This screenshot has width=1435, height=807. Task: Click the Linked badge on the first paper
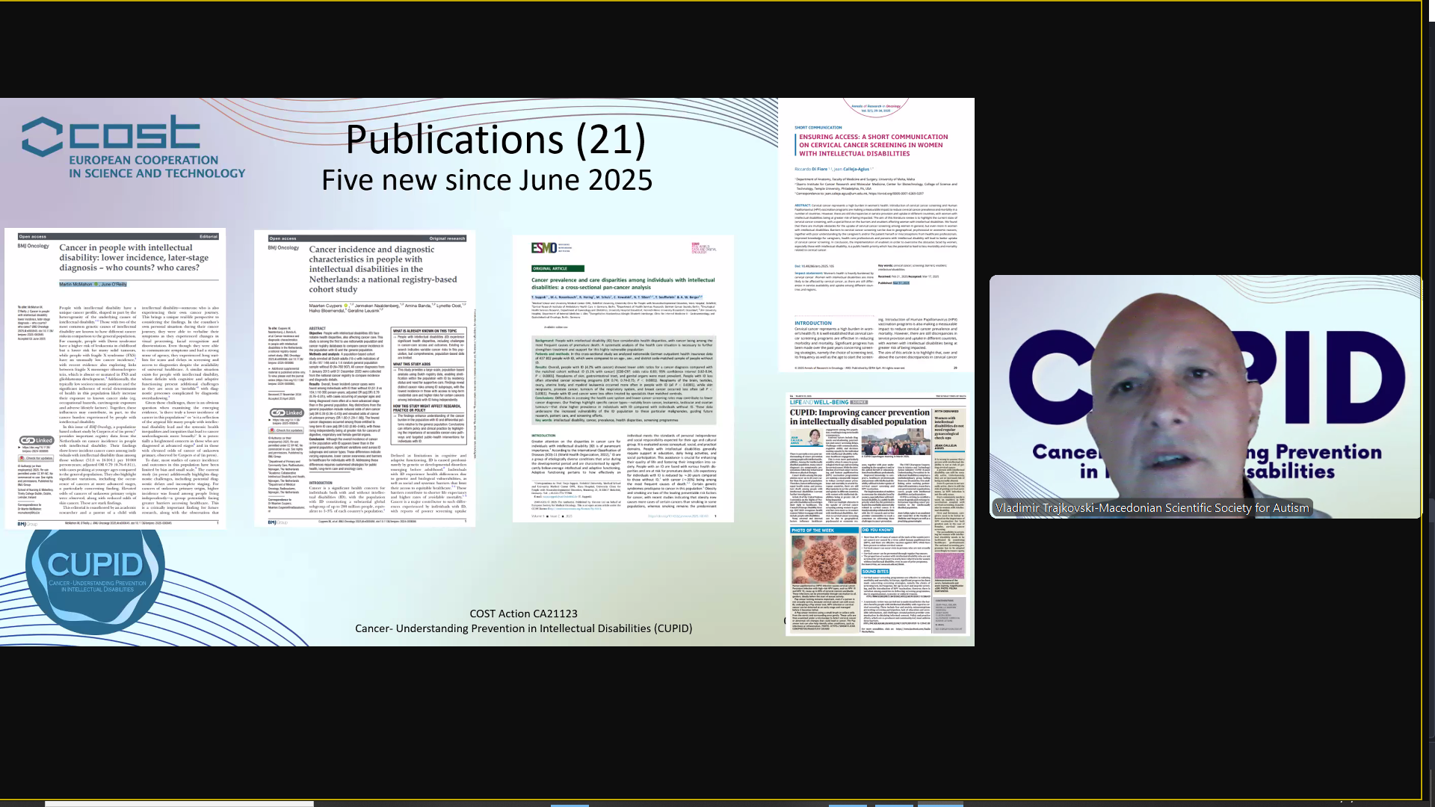click(37, 440)
